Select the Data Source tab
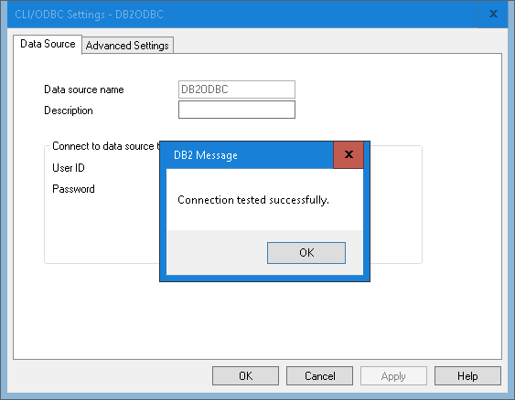 click(x=48, y=44)
